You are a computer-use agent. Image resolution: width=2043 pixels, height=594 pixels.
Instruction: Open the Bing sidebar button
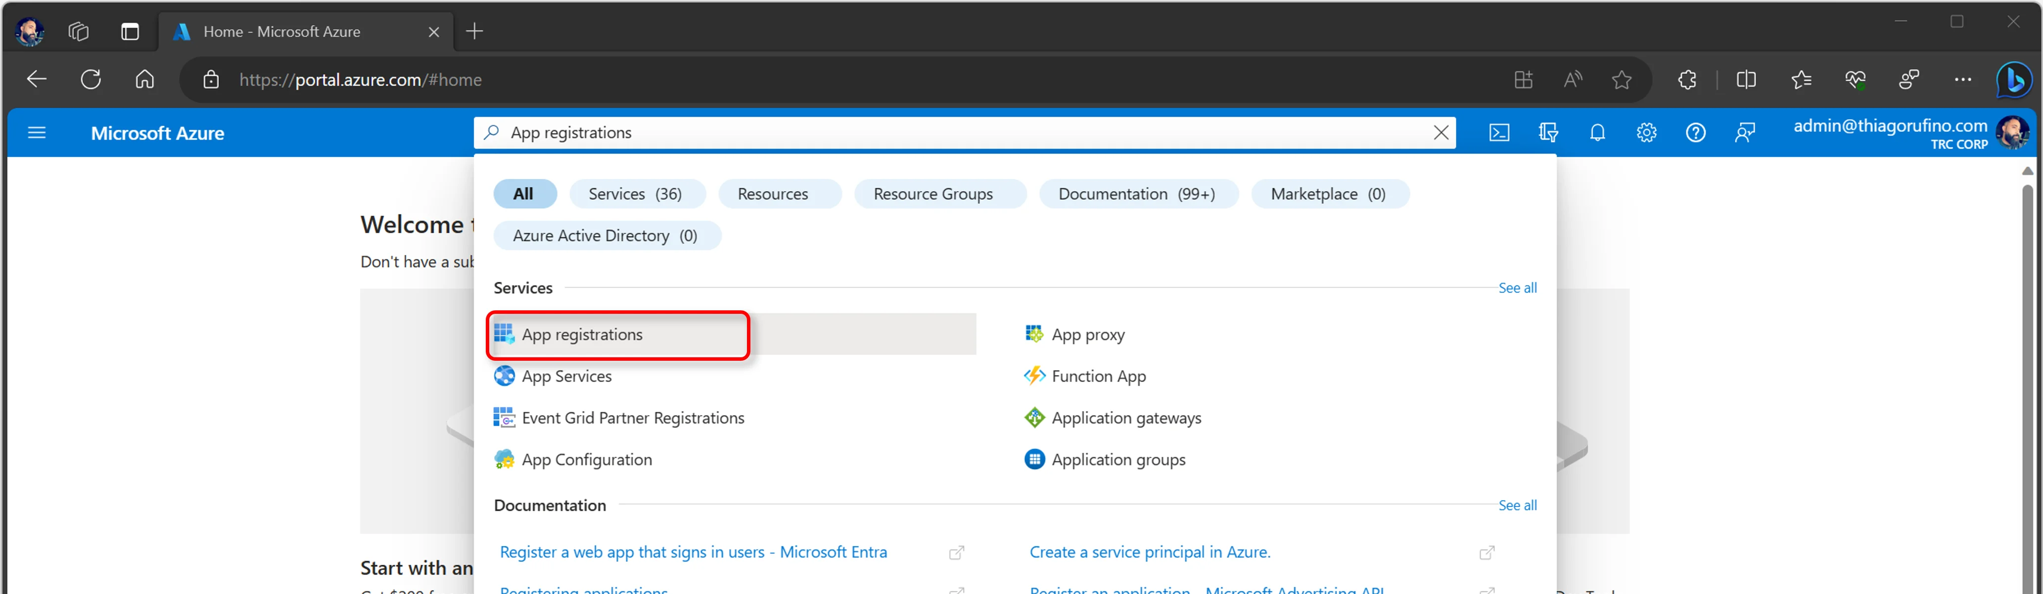point(2014,79)
